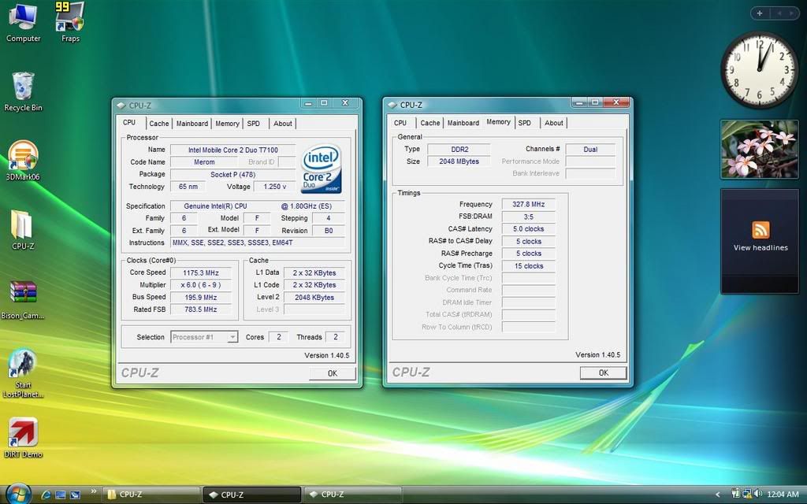Open Mainboard tab in the processor CPU-Z window

192,124
